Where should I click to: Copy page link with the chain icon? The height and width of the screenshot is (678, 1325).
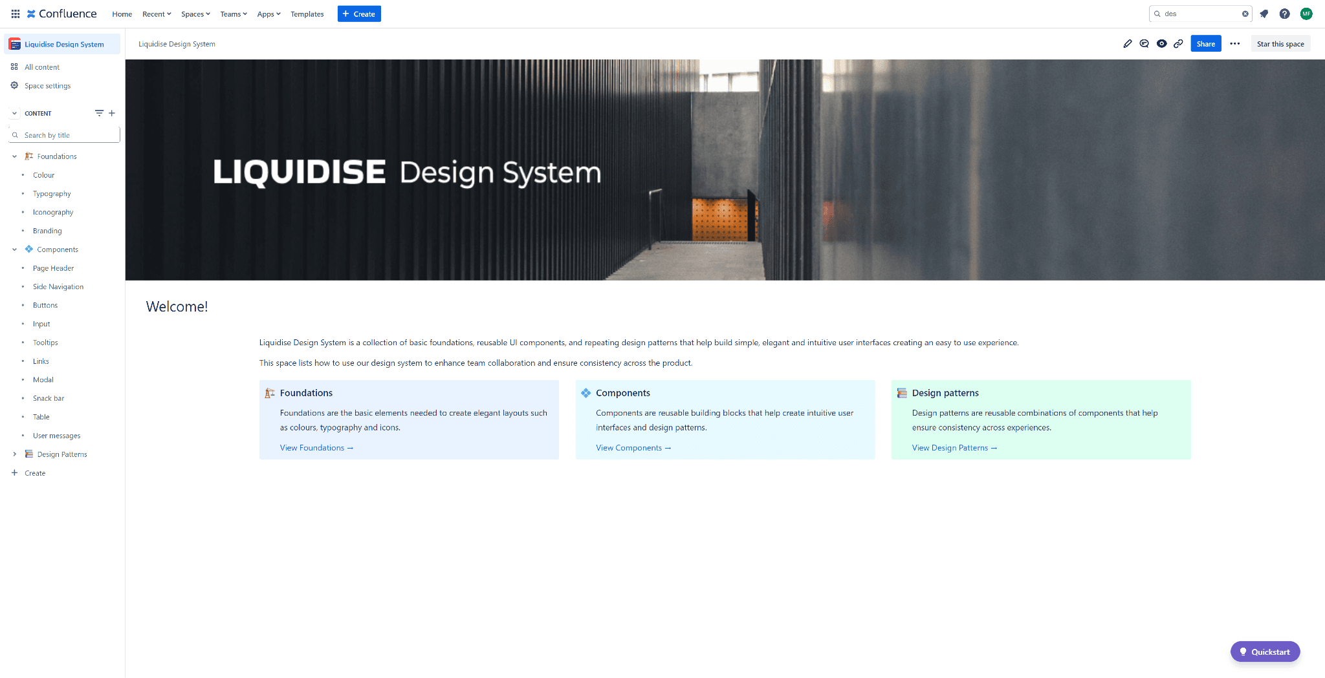[1179, 44]
